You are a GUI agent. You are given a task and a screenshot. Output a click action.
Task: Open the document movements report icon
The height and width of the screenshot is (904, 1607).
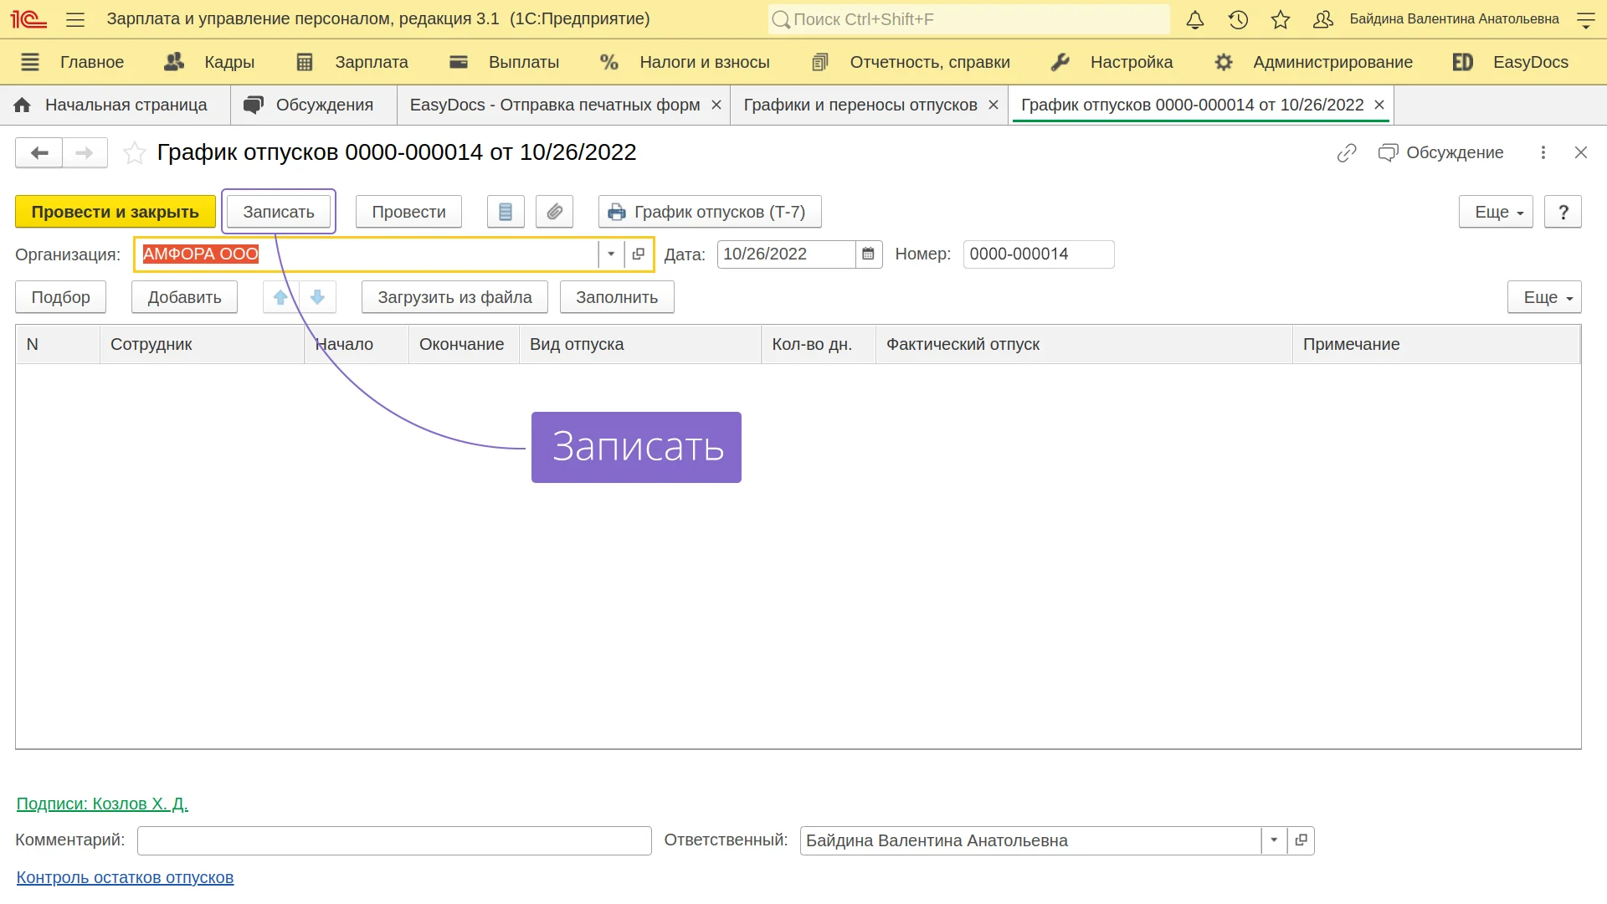point(506,212)
